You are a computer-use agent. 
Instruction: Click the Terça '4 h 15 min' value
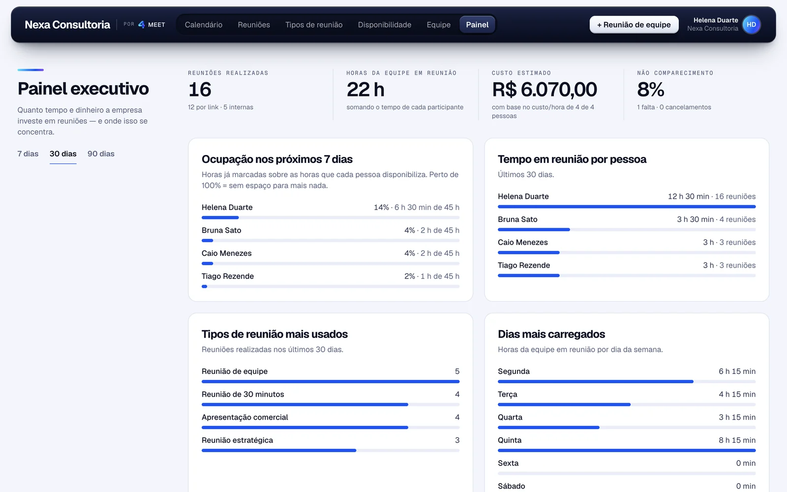click(737, 395)
